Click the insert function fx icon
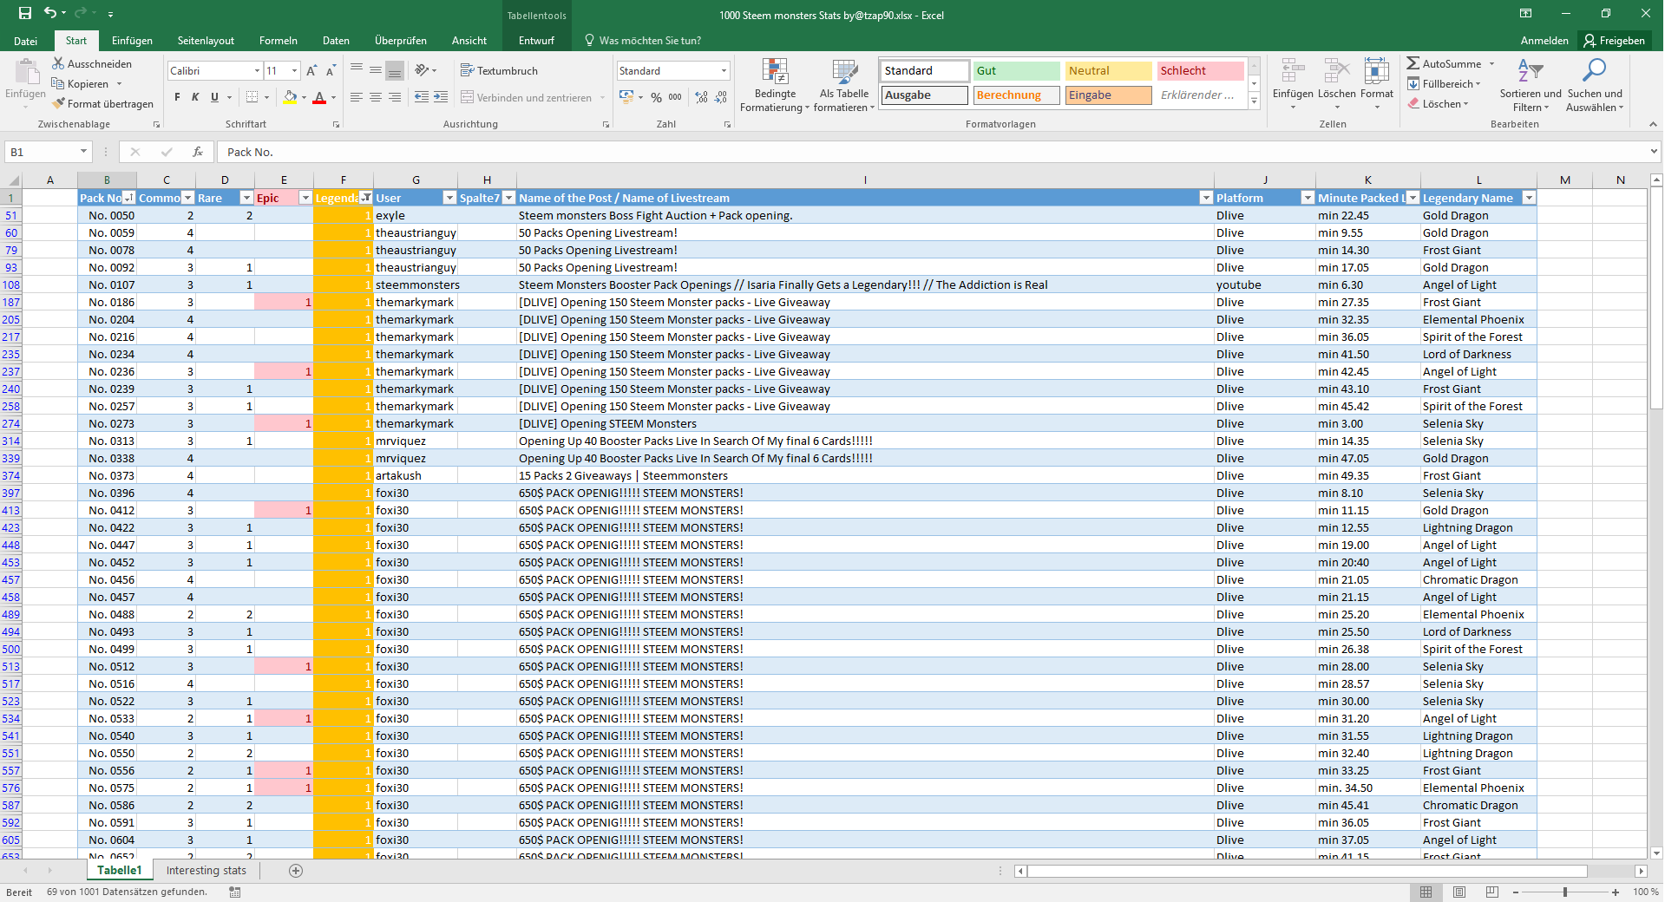Screen dimensions: 1665x902 point(198,152)
